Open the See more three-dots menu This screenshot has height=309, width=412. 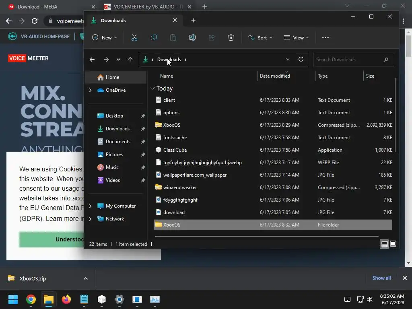[x=325, y=37]
